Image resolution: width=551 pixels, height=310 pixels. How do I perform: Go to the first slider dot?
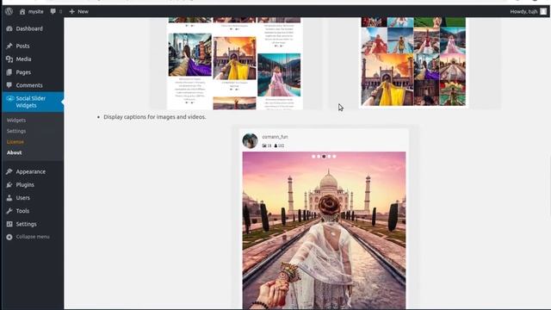[313, 157]
